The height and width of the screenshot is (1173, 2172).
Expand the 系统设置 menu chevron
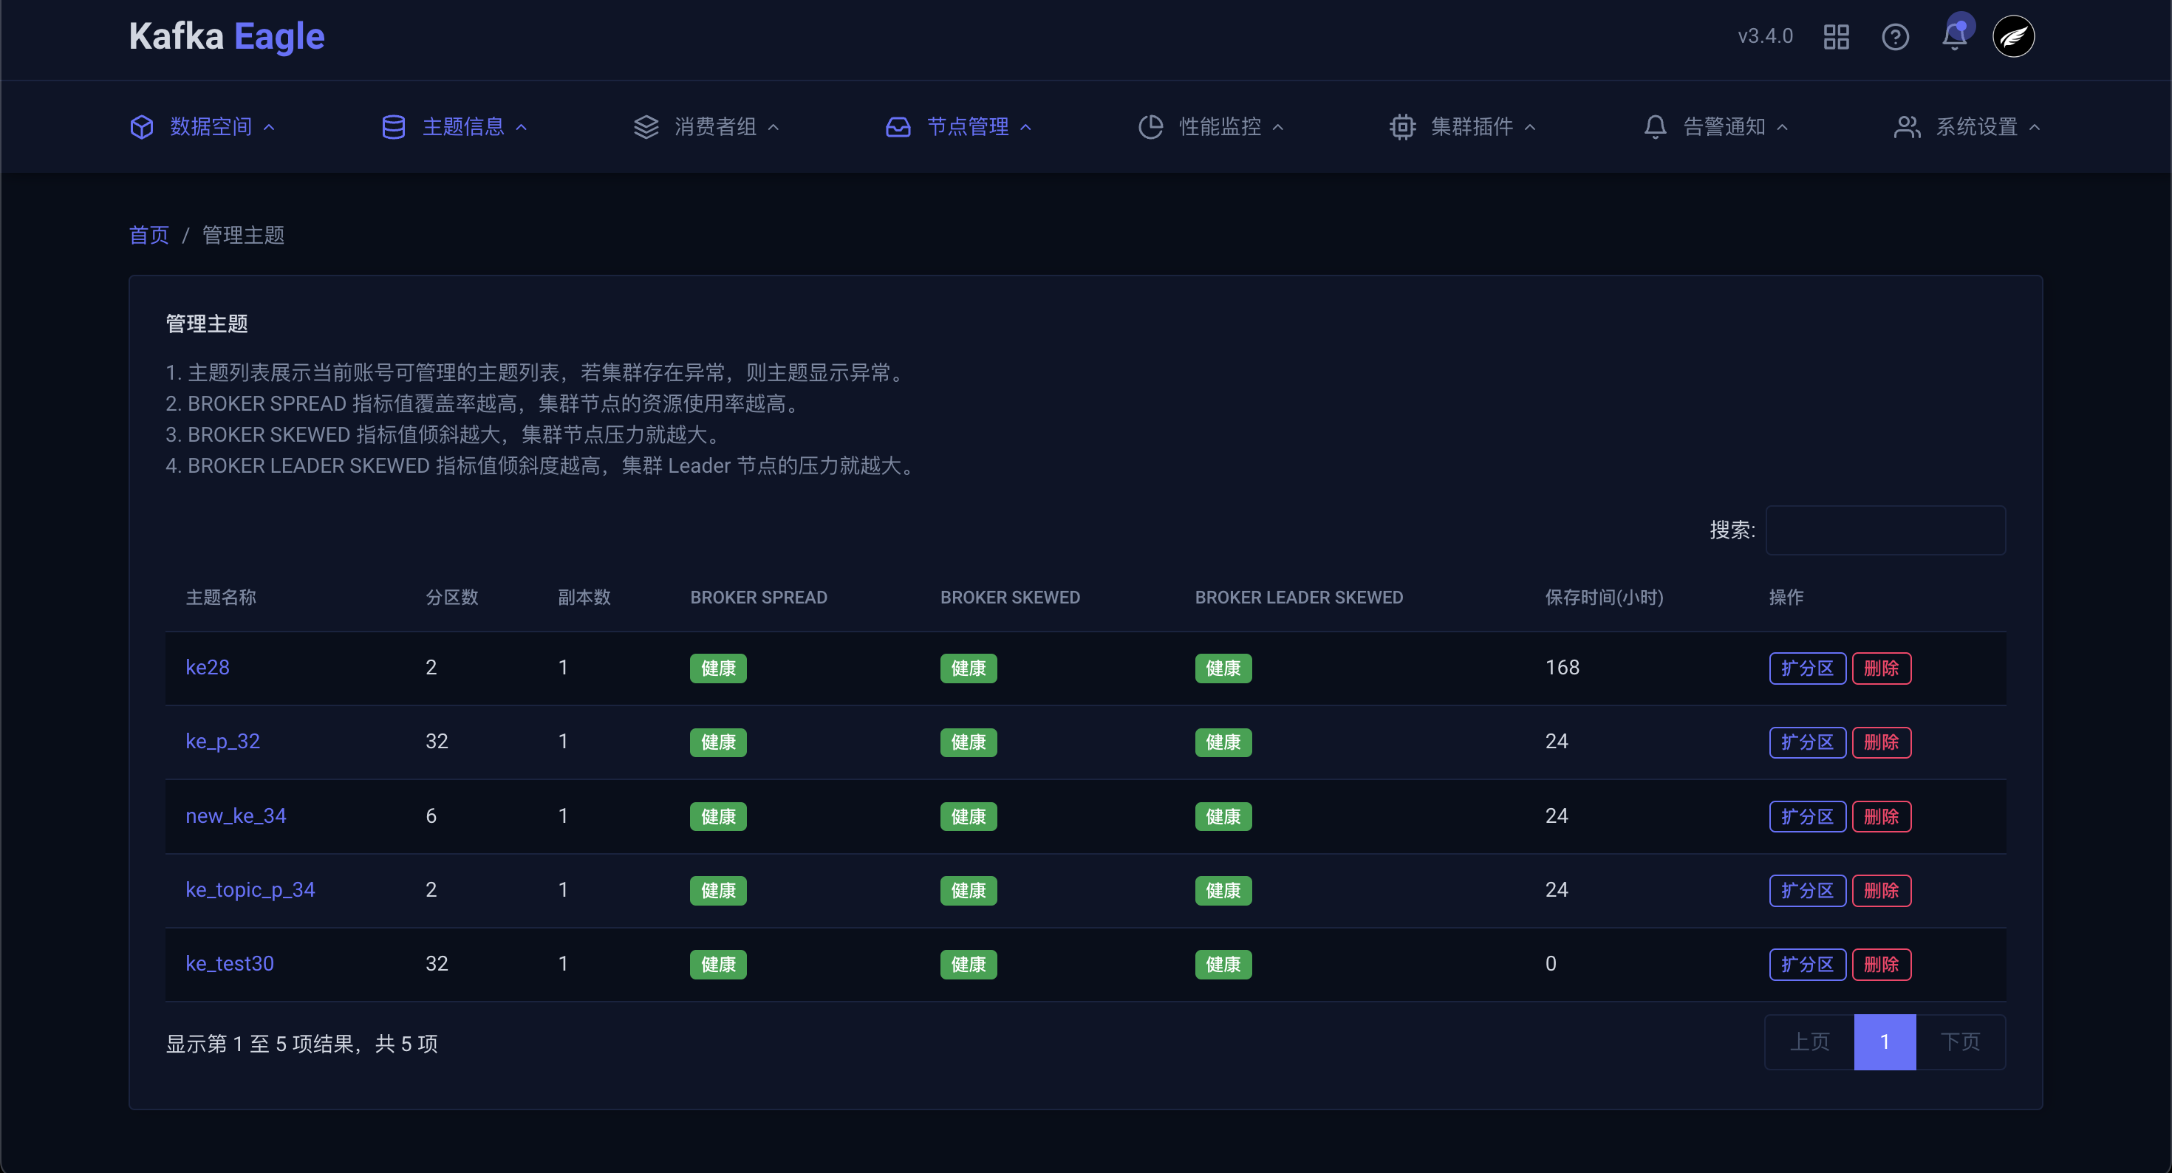point(2035,127)
